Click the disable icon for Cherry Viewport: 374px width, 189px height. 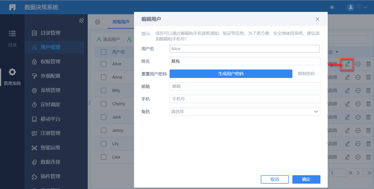(x=358, y=104)
